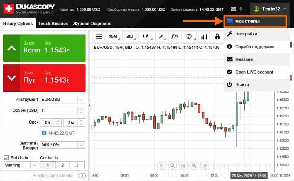Open the Журнал Опционов tab
The image size is (294, 181).
[x=92, y=24]
